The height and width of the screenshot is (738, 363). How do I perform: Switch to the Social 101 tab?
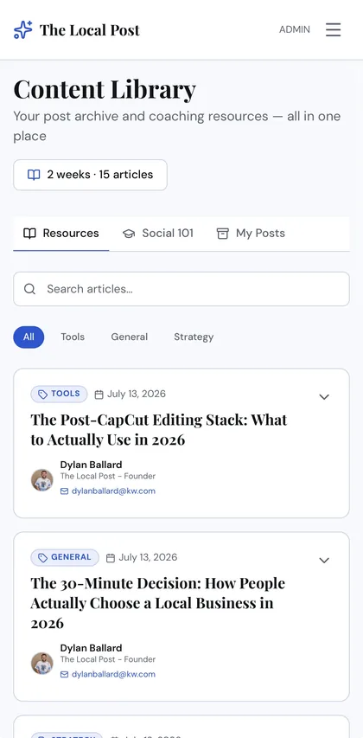157,234
